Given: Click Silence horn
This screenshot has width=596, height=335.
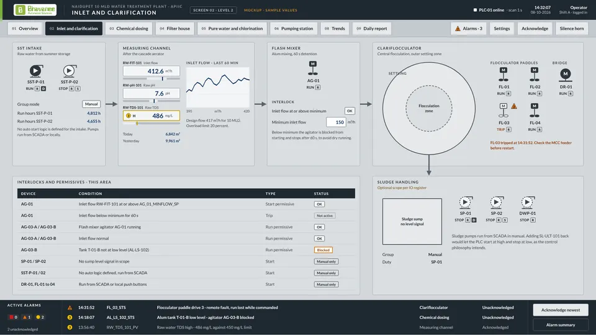Looking at the screenshot, I should click(572, 29).
